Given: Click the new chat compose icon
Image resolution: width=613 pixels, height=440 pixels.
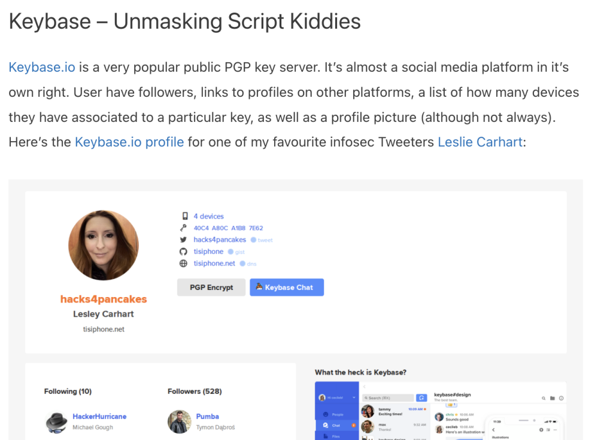Looking at the screenshot, I should coord(421,398).
